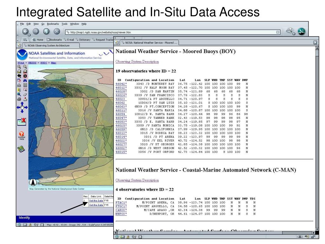Open buoy 46042 Monterey Bay link
This screenshot has width=325, height=244.
pyautogui.click(x=121, y=84)
